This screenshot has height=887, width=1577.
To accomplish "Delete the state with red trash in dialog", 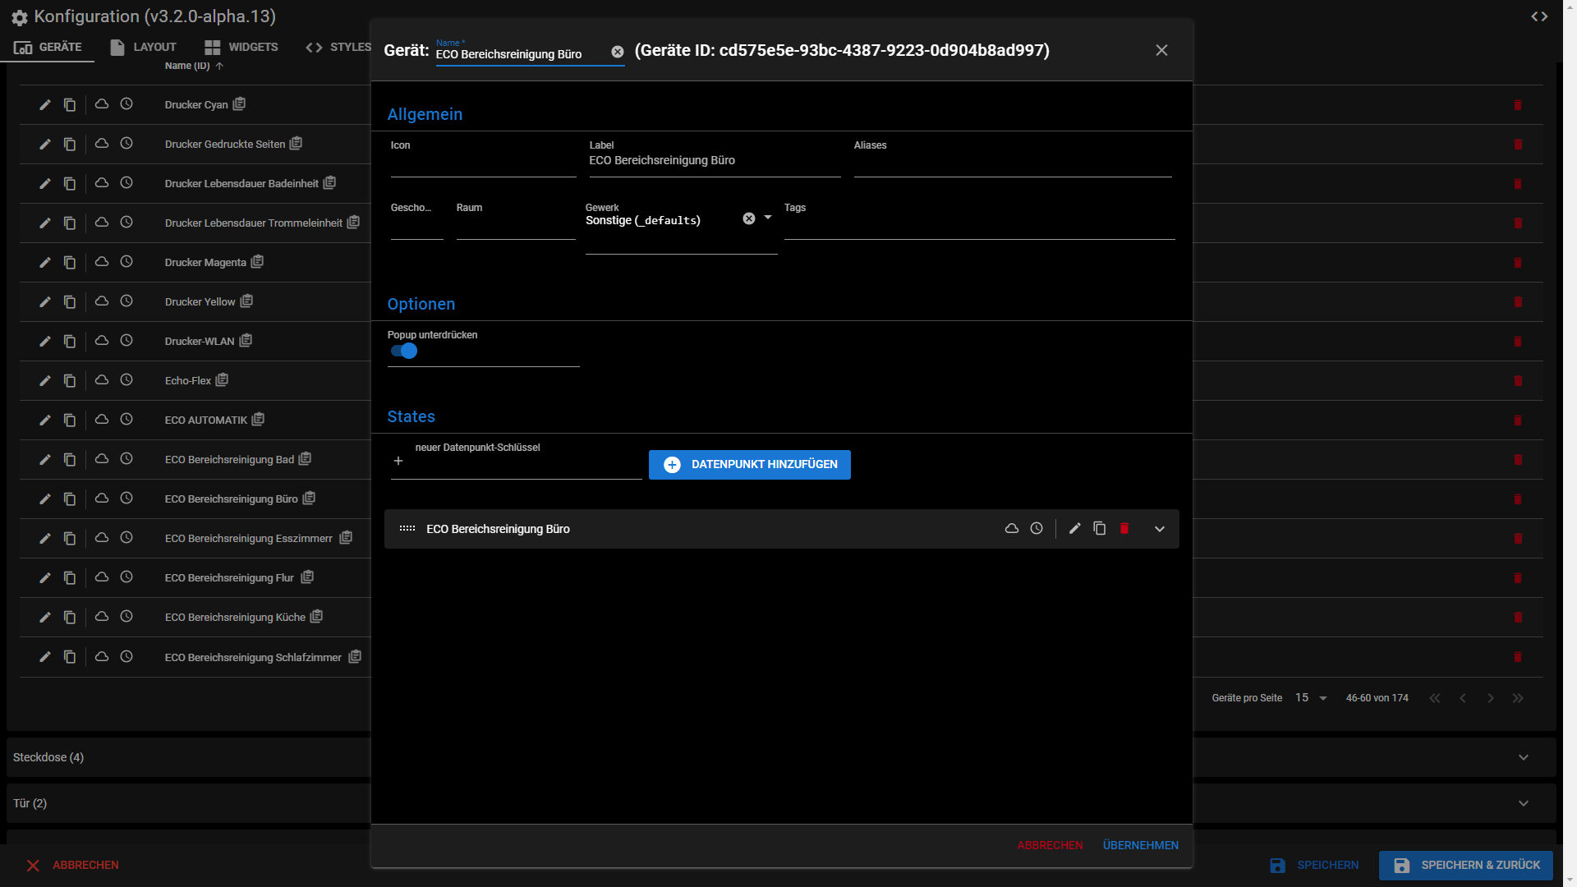I will click(1124, 528).
